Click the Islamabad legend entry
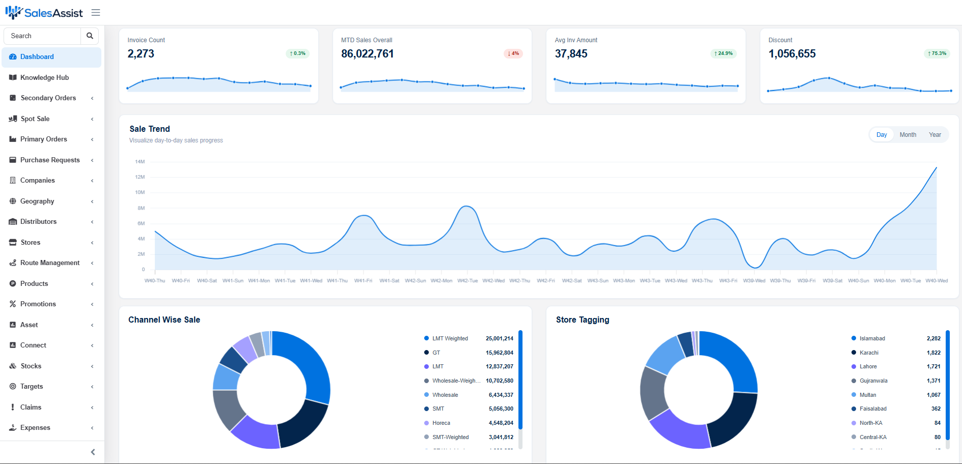Screen dimensions: 962x464 [896, 338]
